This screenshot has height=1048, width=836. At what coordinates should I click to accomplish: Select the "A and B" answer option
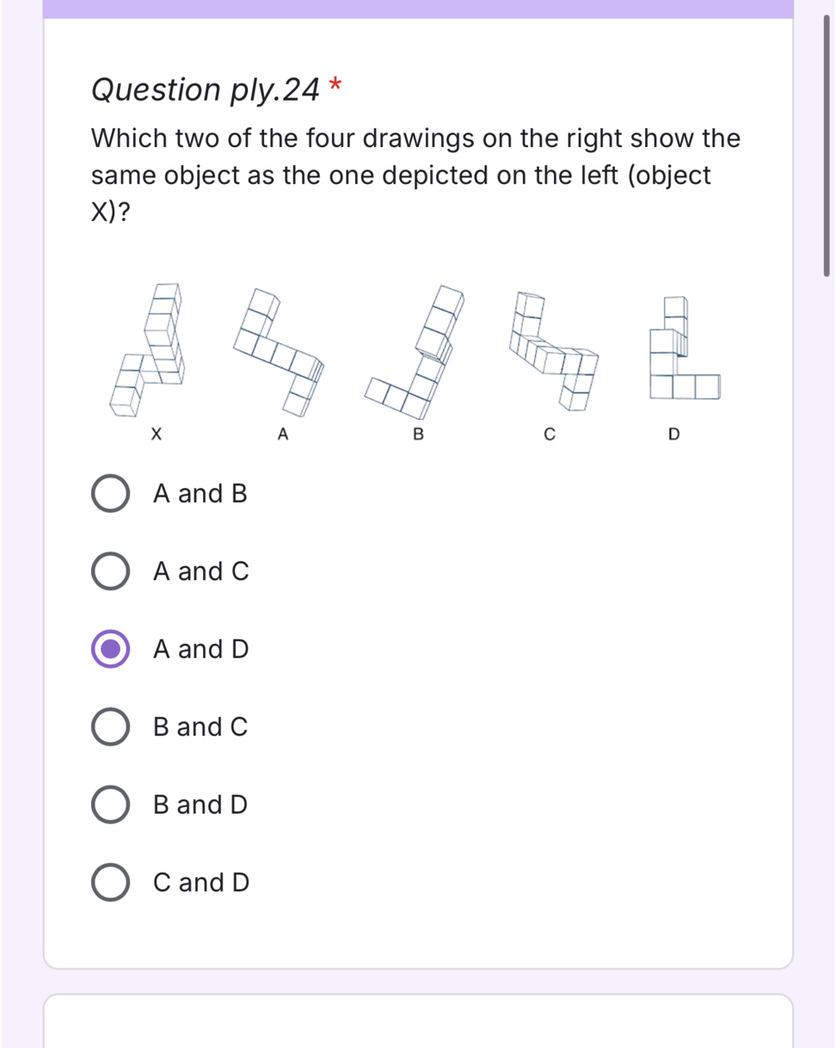click(110, 493)
